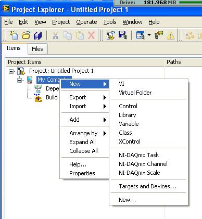Choose Targets and Devices...

tap(149, 186)
